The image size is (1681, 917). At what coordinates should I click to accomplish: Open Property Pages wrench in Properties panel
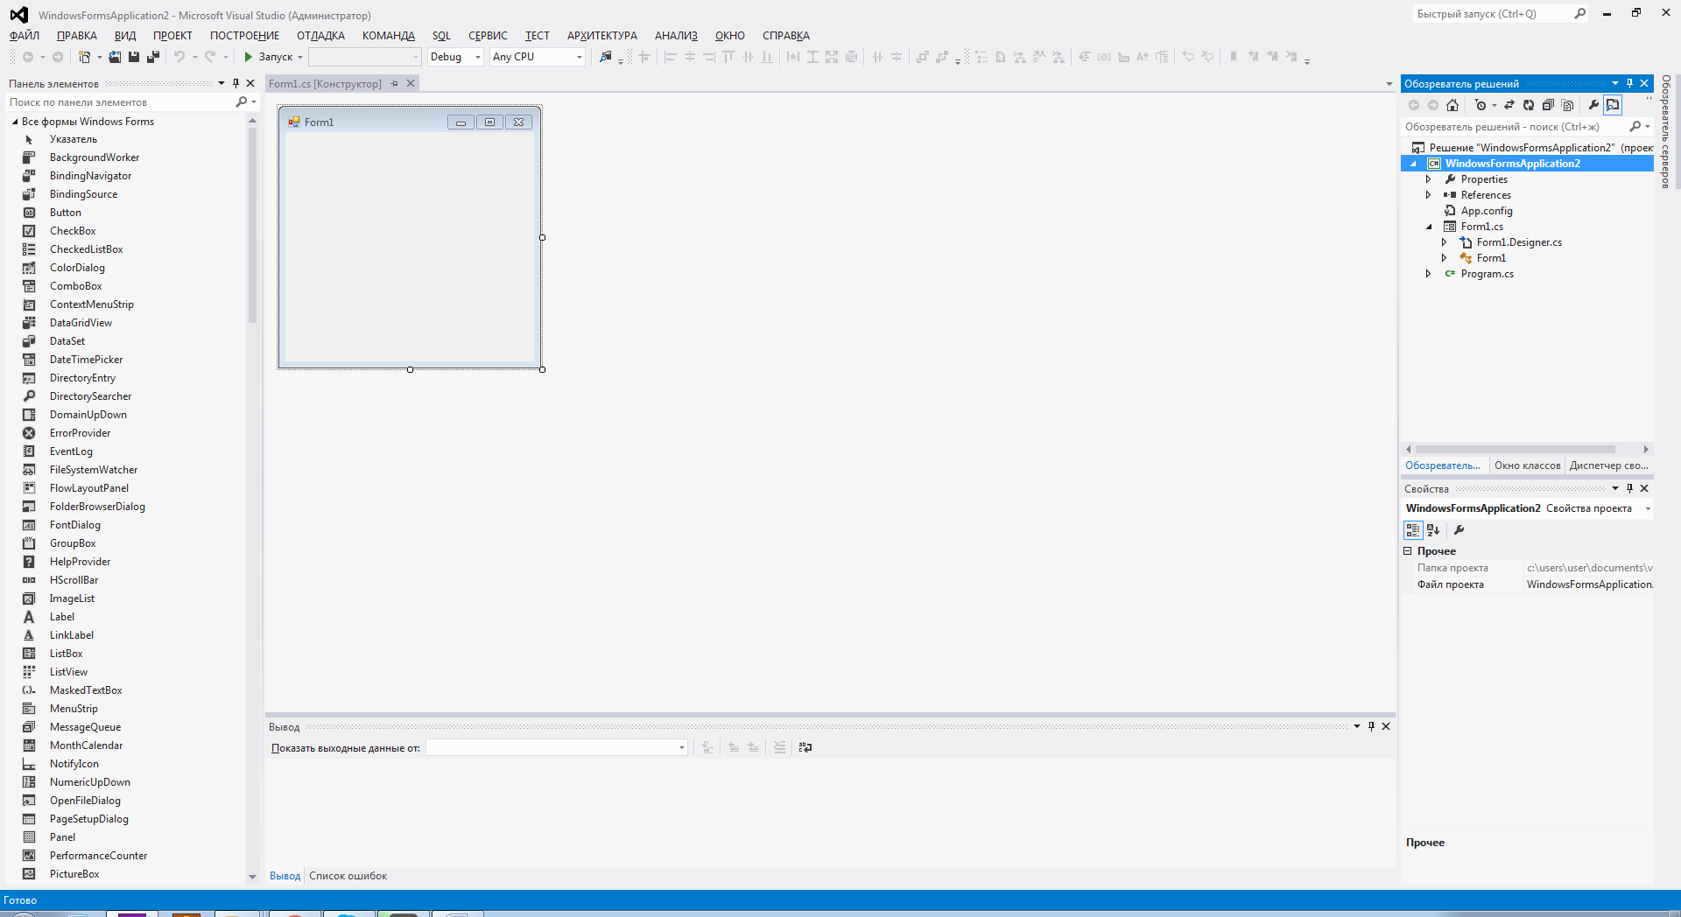tap(1459, 530)
